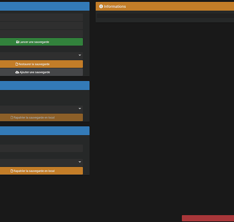Click the file icon on Restaurer la sauvegarde
This screenshot has height=222, width=234.
pos(17,64)
